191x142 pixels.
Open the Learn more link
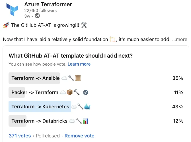point(79,64)
